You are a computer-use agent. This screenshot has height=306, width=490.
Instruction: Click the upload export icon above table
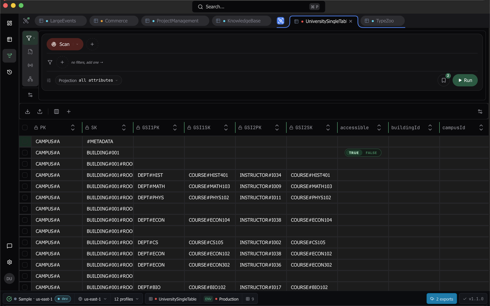tap(40, 112)
